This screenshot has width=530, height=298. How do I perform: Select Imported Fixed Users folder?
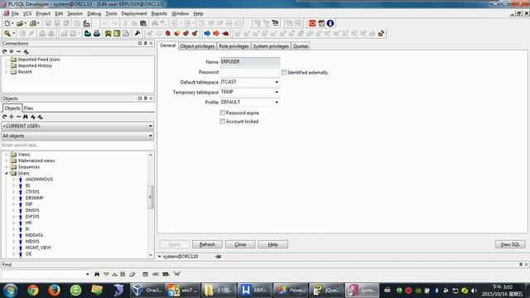tap(39, 60)
